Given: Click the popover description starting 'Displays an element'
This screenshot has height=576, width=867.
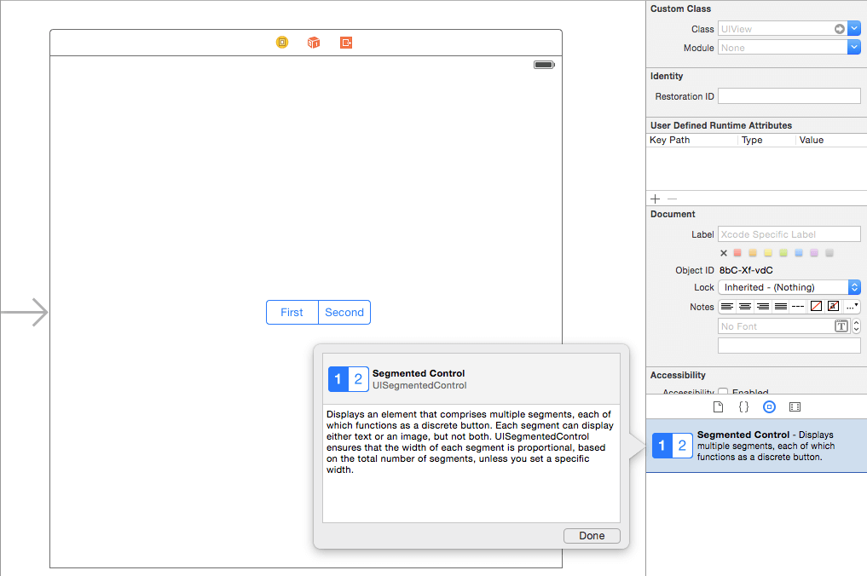Looking at the screenshot, I should pyautogui.click(x=470, y=441).
